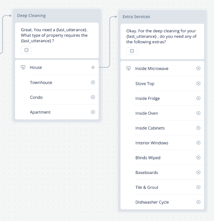This screenshot has height=221, width=214.
Task: Edit the 'Great. You need a' message text
Action: [x=54, y=35]
